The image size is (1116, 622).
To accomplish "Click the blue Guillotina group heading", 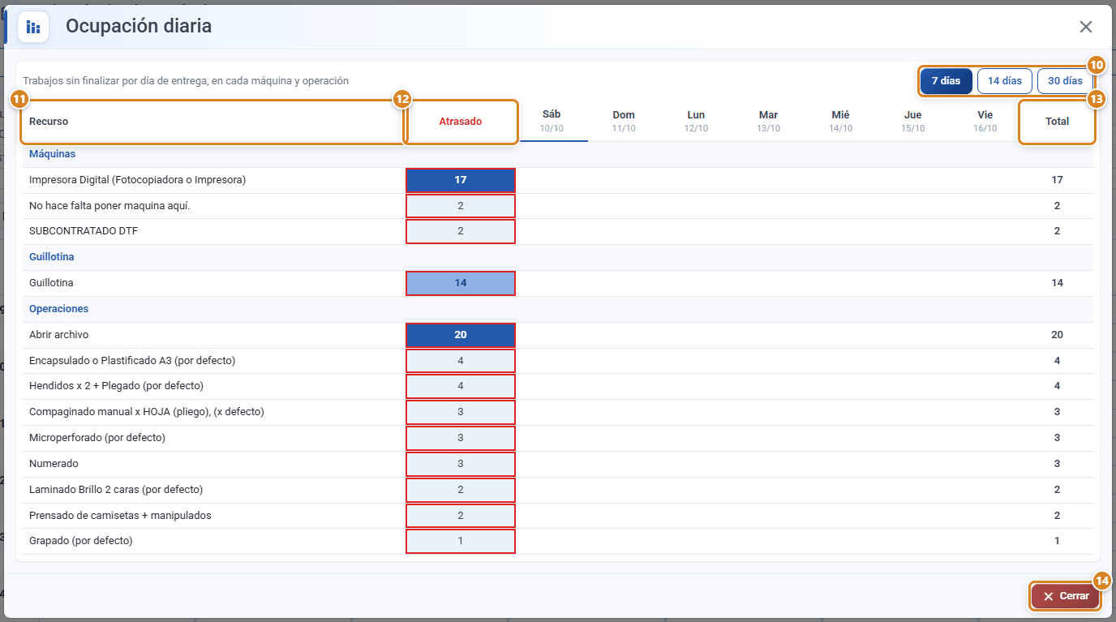I will (52, 257).
